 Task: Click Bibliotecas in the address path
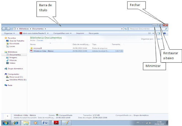coord(24,29)
